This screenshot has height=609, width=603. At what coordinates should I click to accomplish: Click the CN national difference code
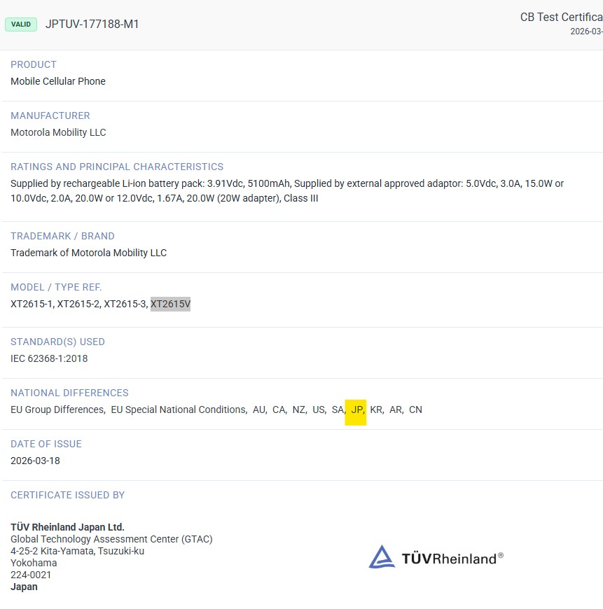coord(415,410)
